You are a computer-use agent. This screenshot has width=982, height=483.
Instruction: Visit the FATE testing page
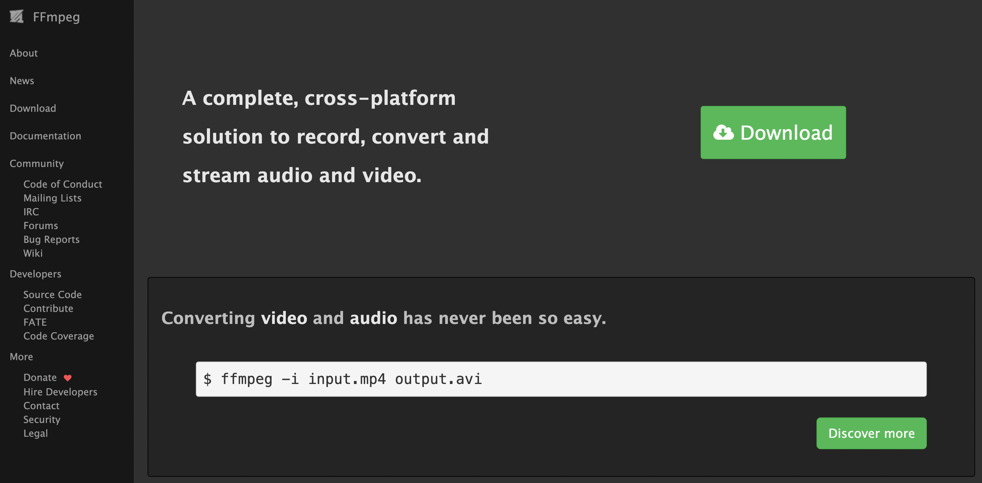point(35,322)
